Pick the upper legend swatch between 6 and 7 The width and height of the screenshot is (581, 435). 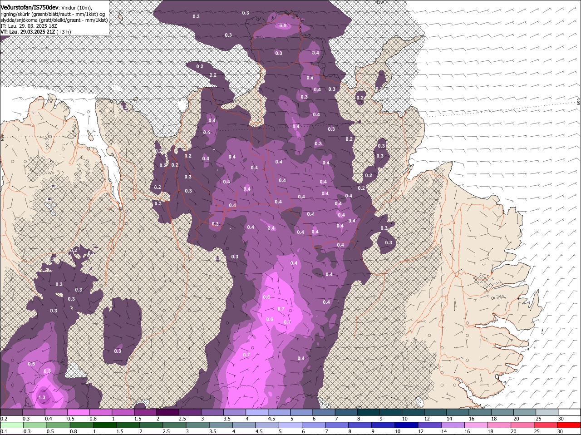(x=323, y=412)
